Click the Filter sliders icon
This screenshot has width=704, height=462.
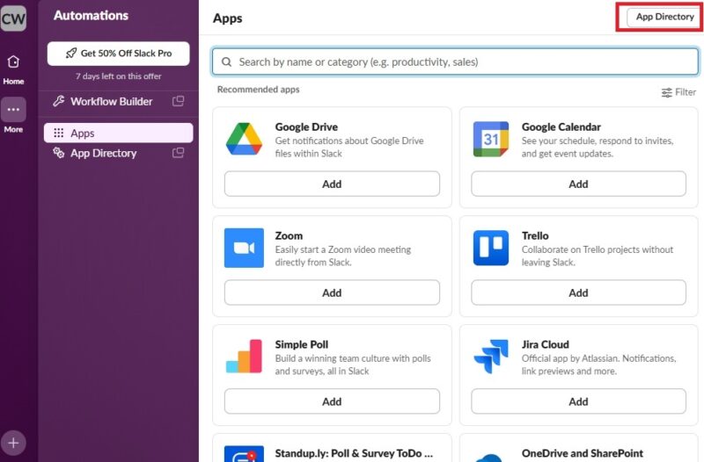[667, 92]
